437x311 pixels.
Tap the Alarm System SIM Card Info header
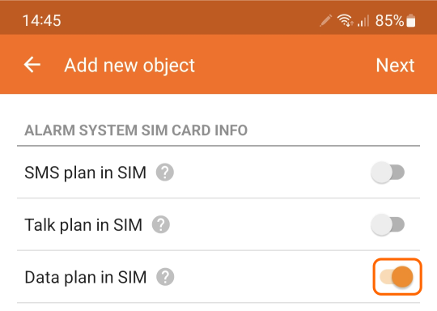[136, 130]
